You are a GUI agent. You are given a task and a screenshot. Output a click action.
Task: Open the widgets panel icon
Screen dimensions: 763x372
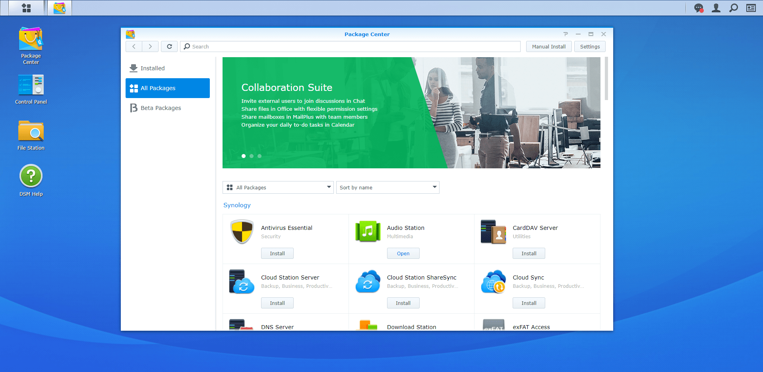(751, 8)
